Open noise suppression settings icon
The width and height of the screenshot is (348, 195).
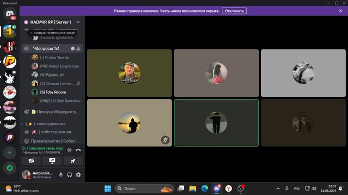[70, 150]
